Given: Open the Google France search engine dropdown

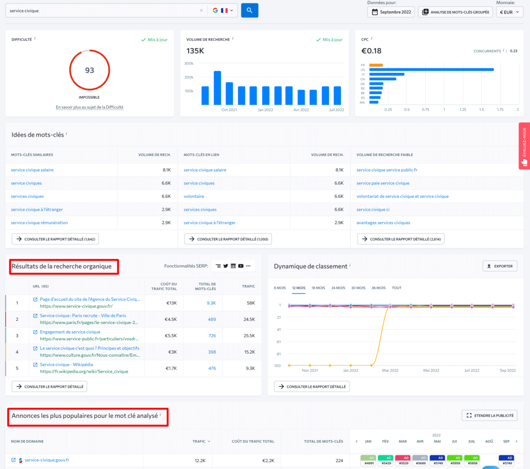Looking at the screenshot, I should (223, 10).
